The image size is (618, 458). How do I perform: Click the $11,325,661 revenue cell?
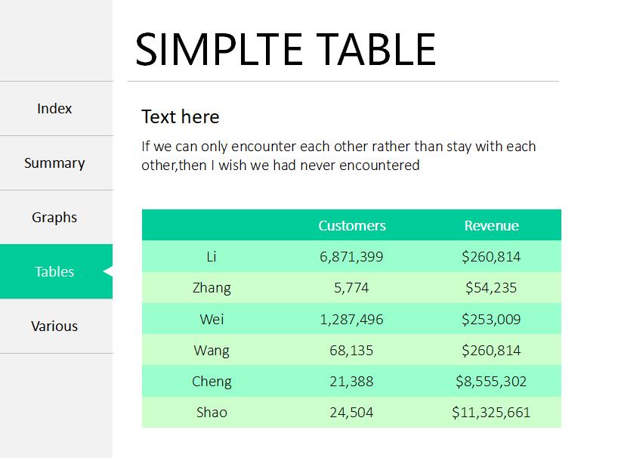[491, 413]
